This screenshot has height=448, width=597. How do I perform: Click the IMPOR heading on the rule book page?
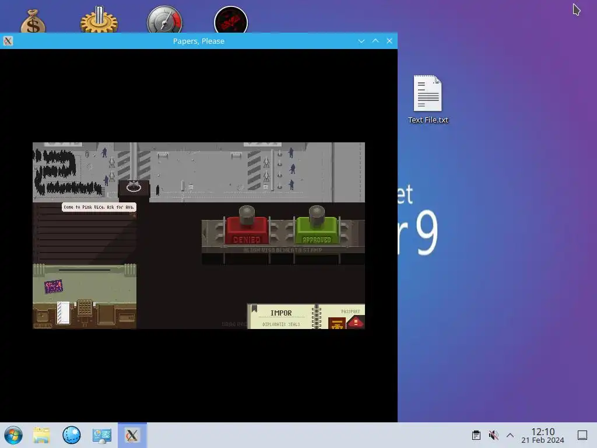click(281, 313)
